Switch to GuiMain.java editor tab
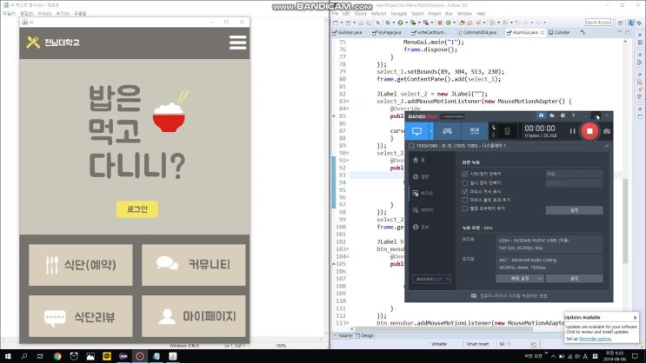 click(x=347, y=32)
